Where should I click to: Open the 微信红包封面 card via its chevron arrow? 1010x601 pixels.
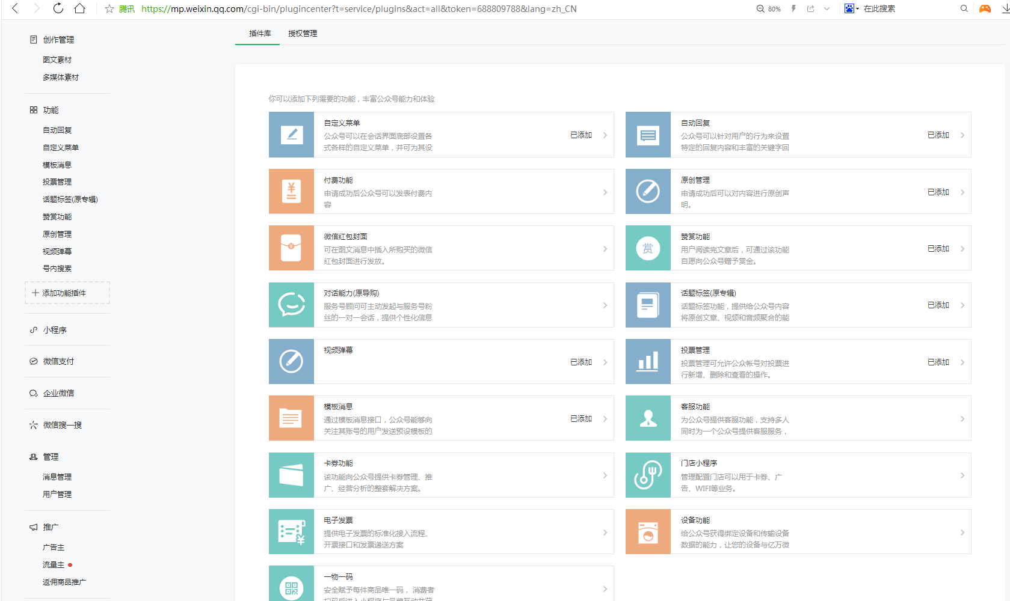(x=605, y=249)
